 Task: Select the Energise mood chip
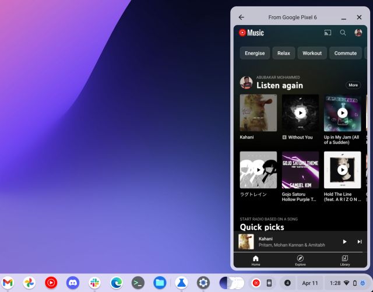point(255,53)
